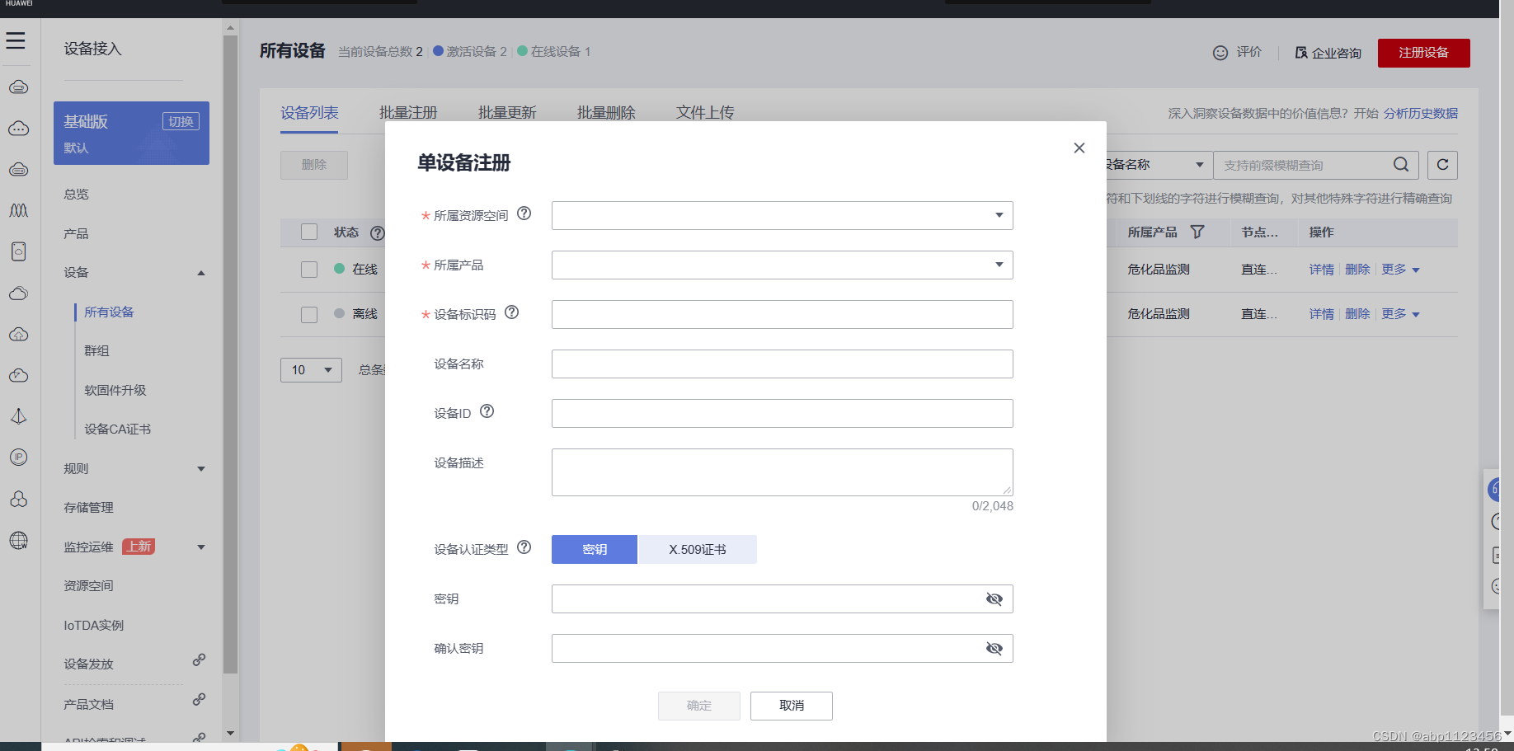Click sidebar scrollbar down arrow
This screenshot has height=751, width=1514.
click(230, 733)
